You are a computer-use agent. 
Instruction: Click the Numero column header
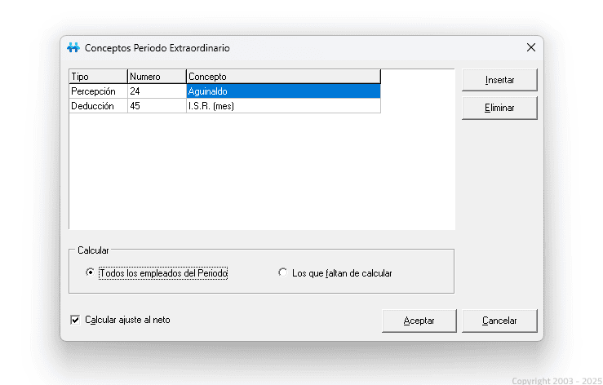point(157,77)
